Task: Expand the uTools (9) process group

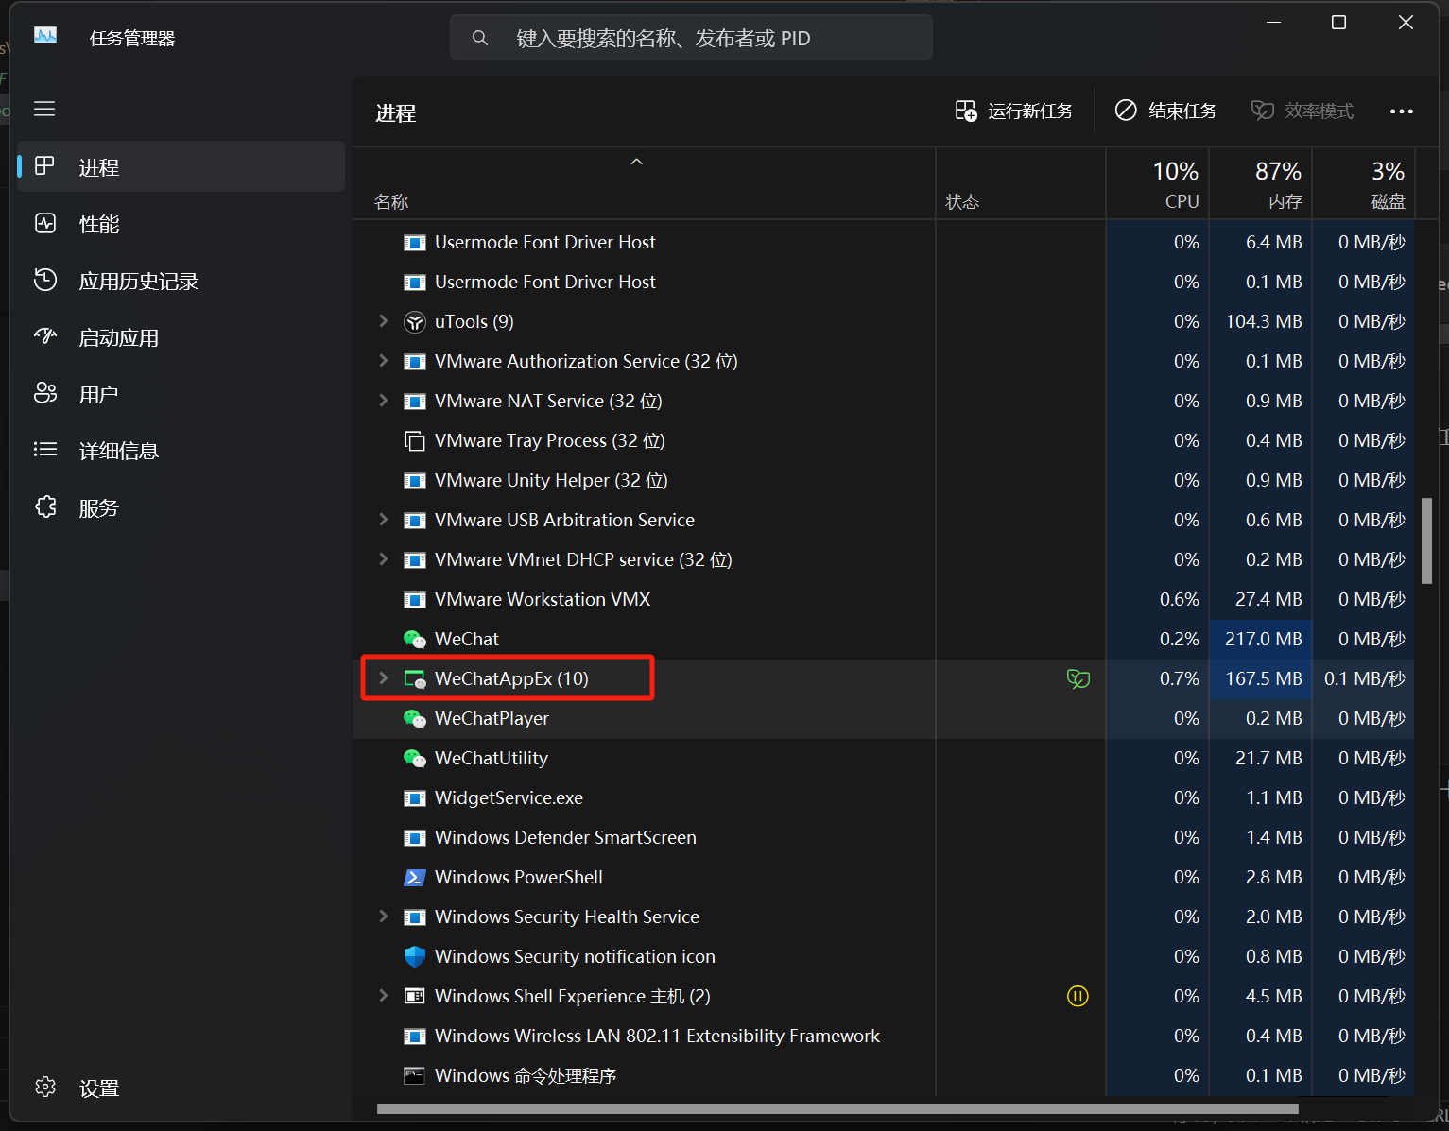Action: (x=383, y=321)
